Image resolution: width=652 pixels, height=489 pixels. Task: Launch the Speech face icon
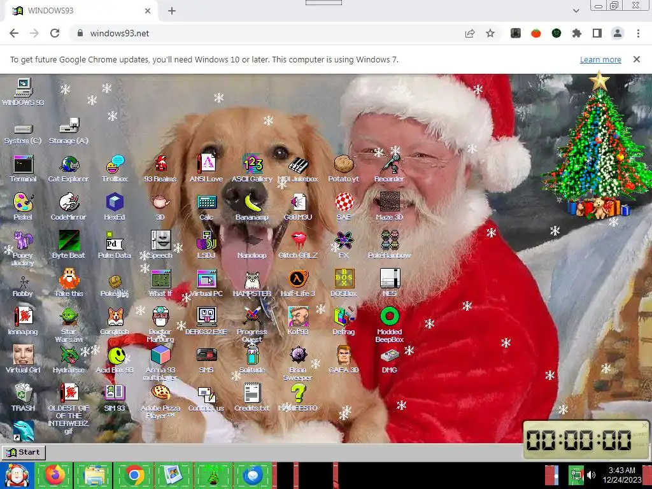(160, 245)
